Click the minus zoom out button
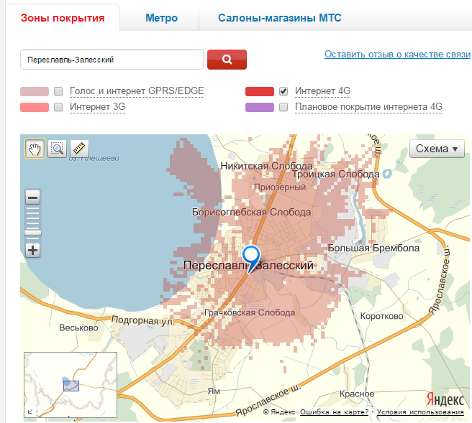 (33, 197)
